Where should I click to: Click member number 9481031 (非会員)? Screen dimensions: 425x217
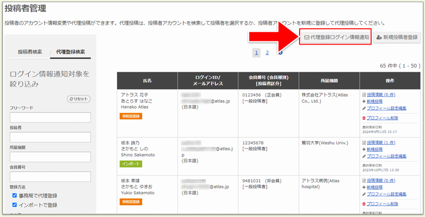click(261, 181)
